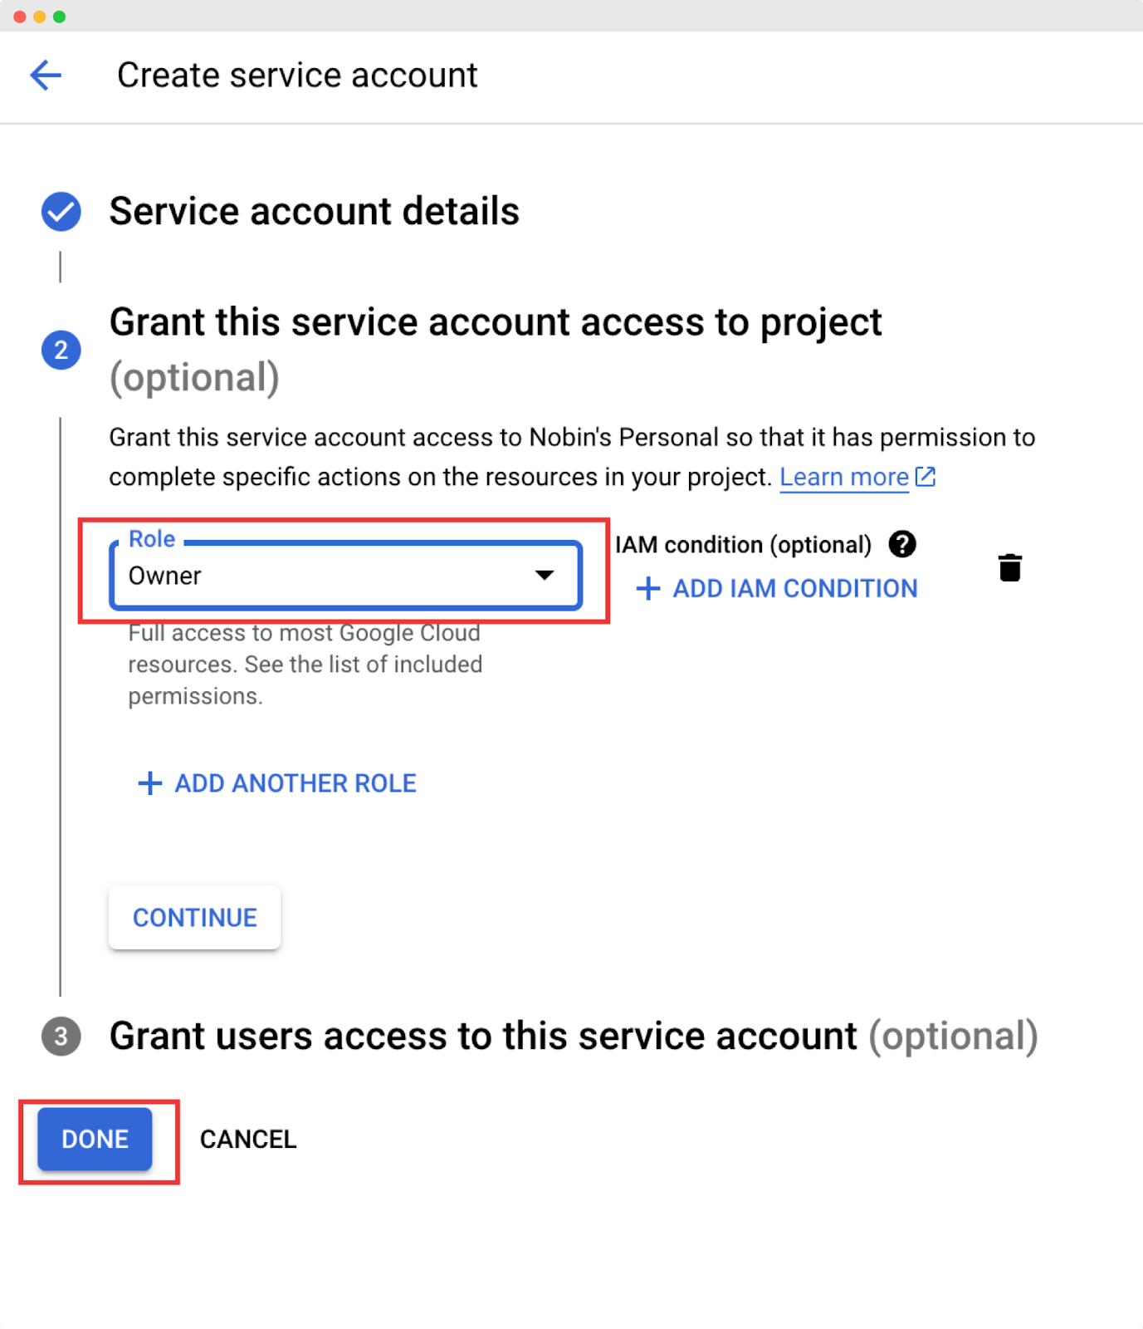
Task: Click the completed checkmark on Service account details
Action: pyautogui.click(x=60, y=211)
